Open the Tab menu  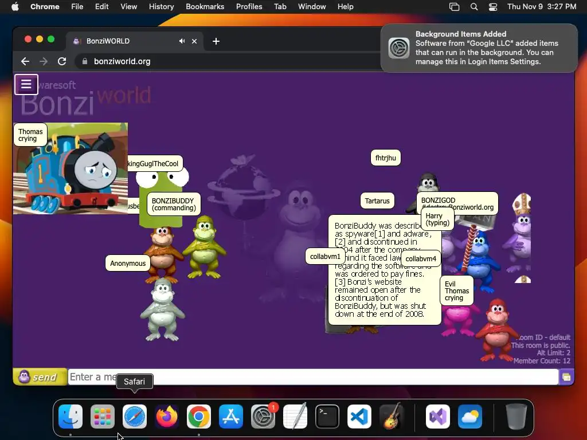click(x=280, y=6)
